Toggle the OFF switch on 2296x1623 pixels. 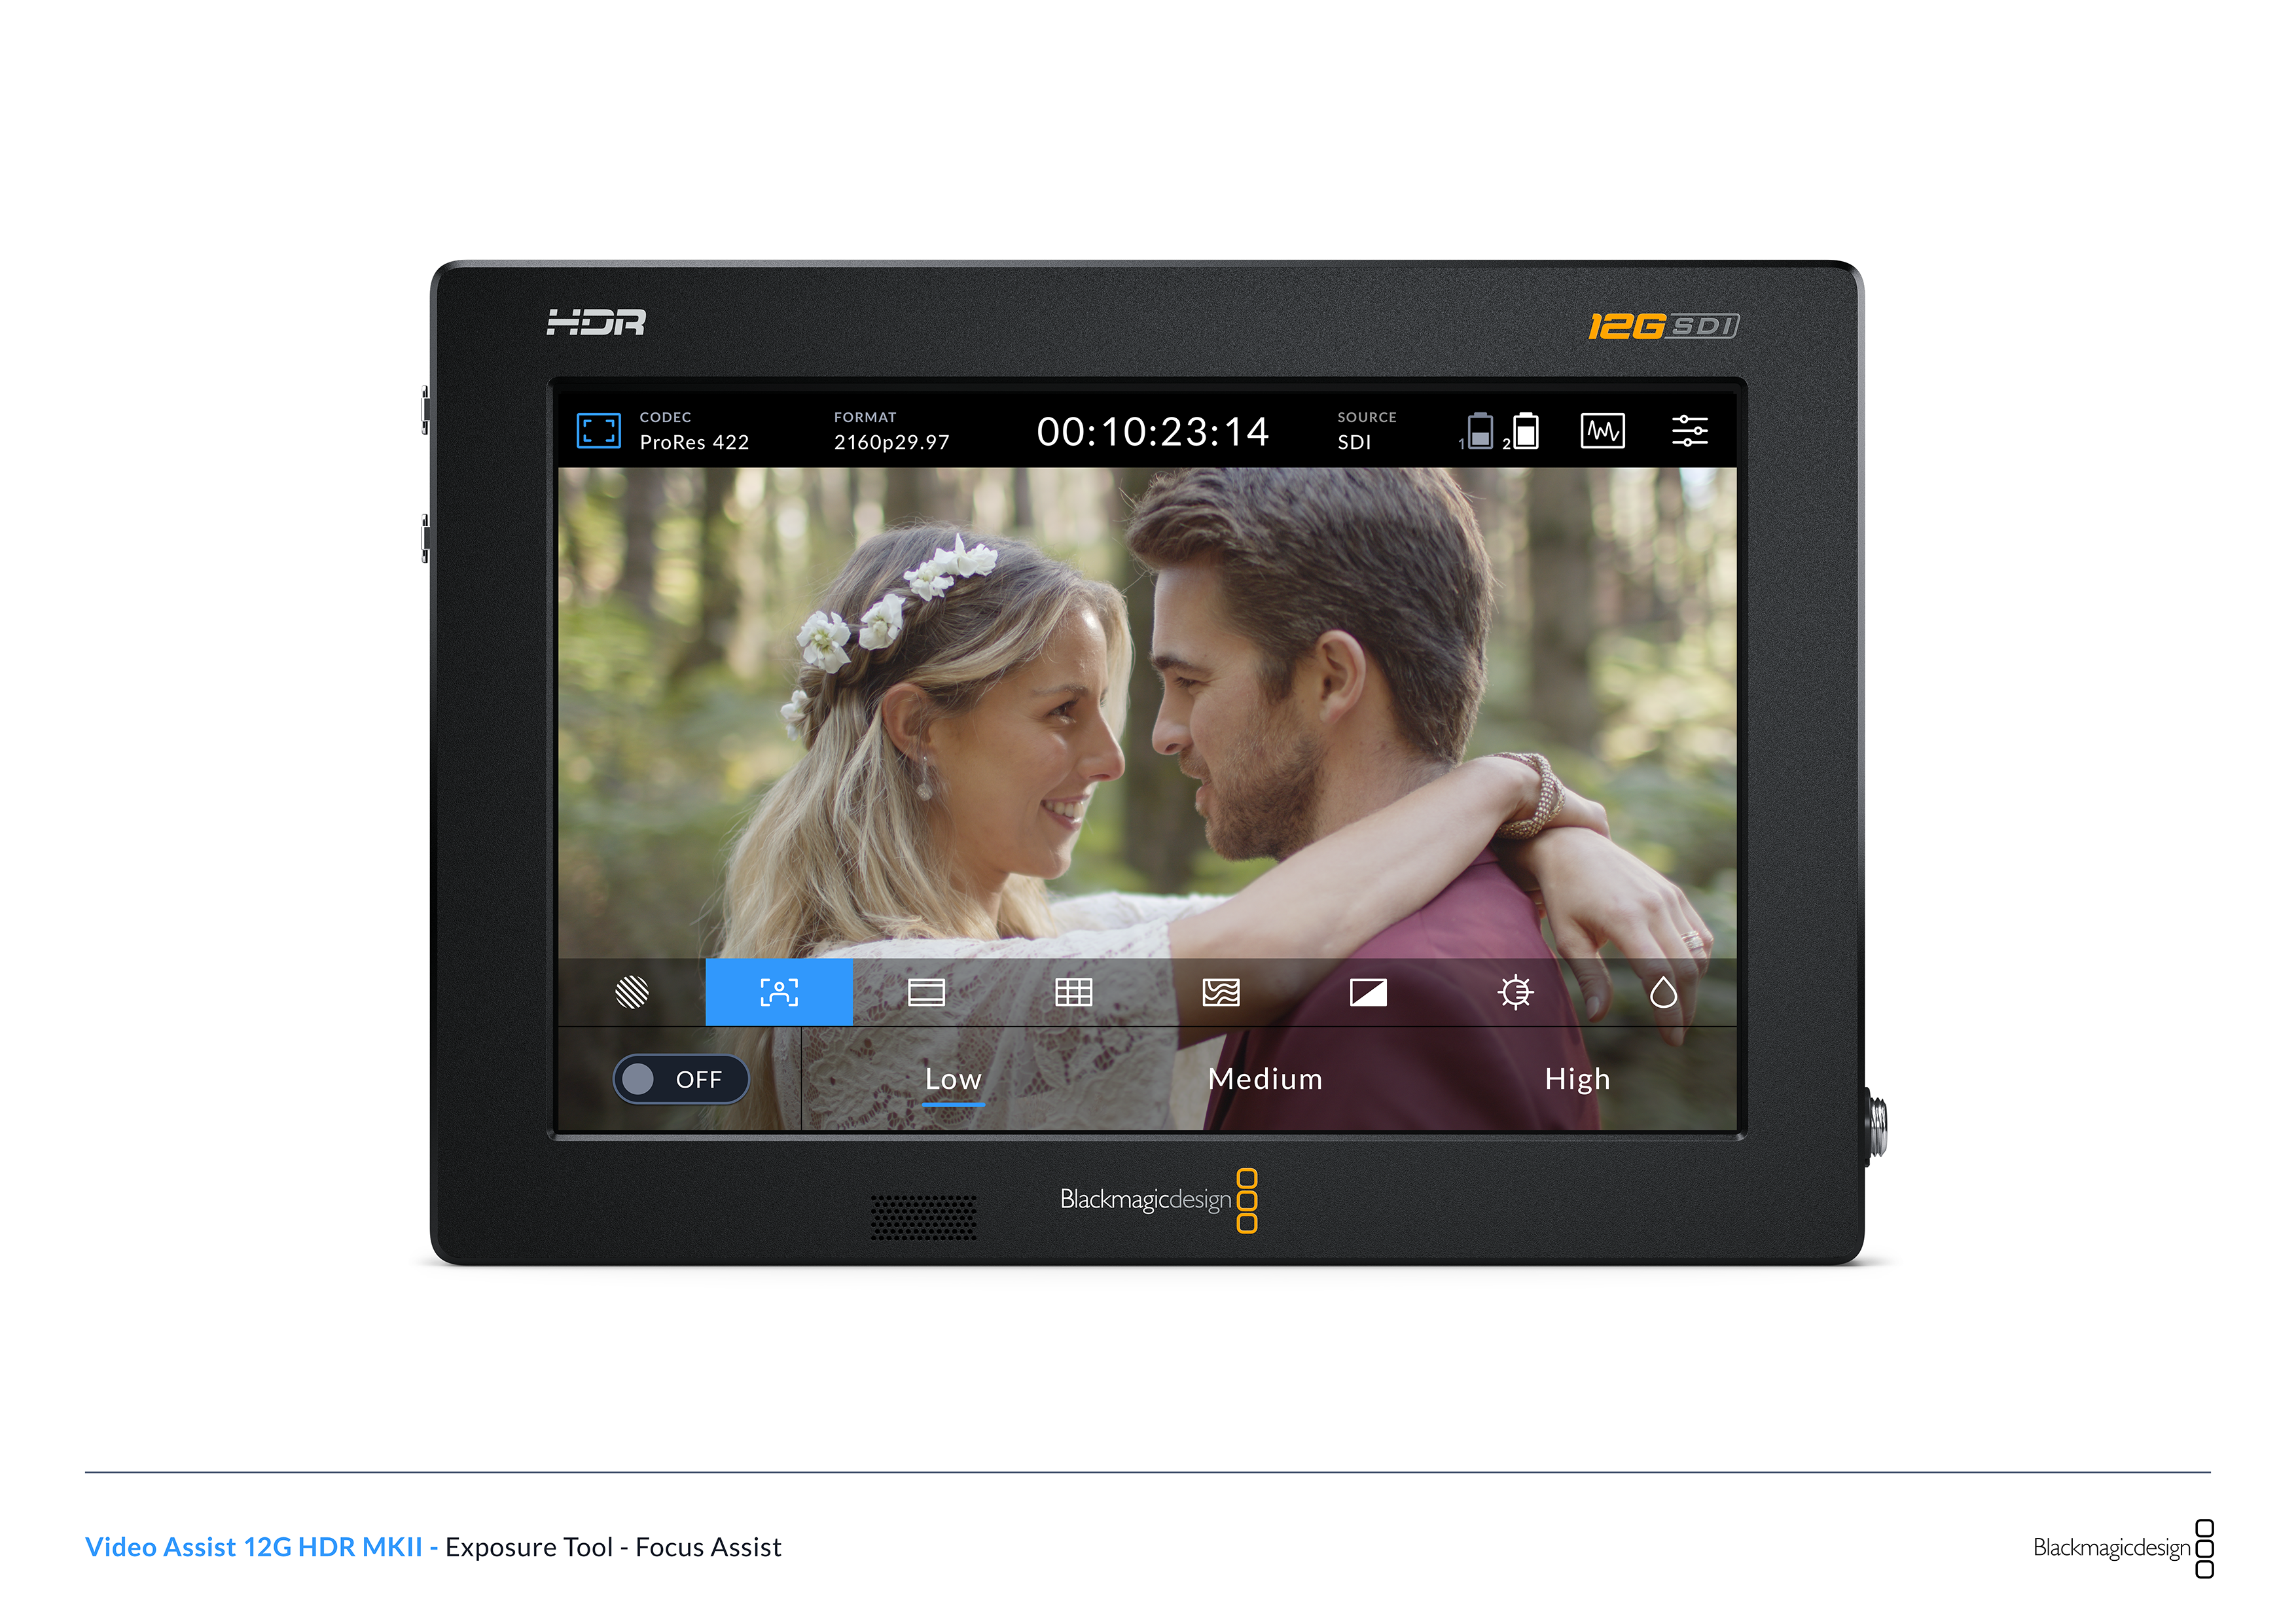[x=680, y=1079]
